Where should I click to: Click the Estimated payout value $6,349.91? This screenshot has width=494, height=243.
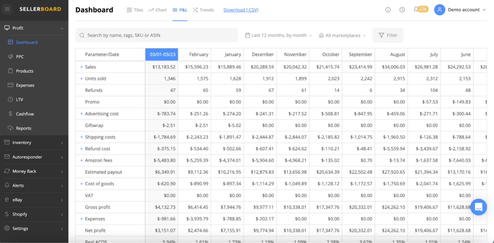click(x=164, y=172)
